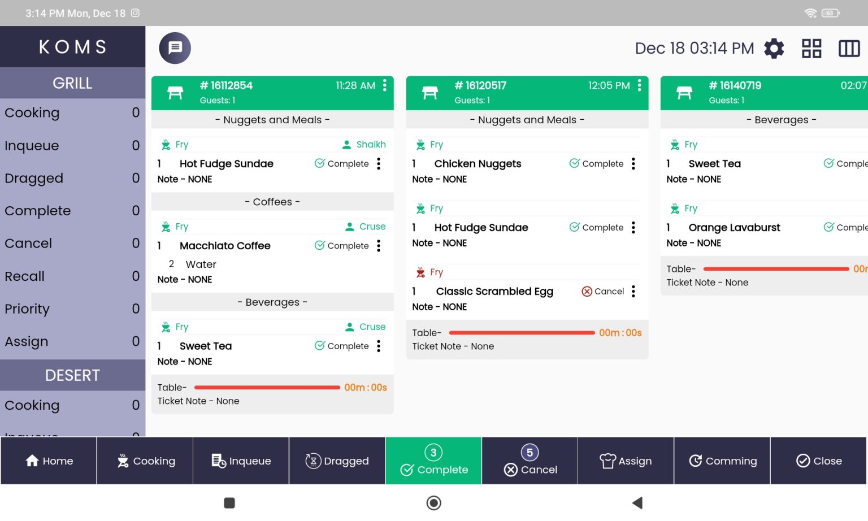Tap the Android home circle button
The width and height of the screenshot is (868, 521).
click(x=434, y=503)
